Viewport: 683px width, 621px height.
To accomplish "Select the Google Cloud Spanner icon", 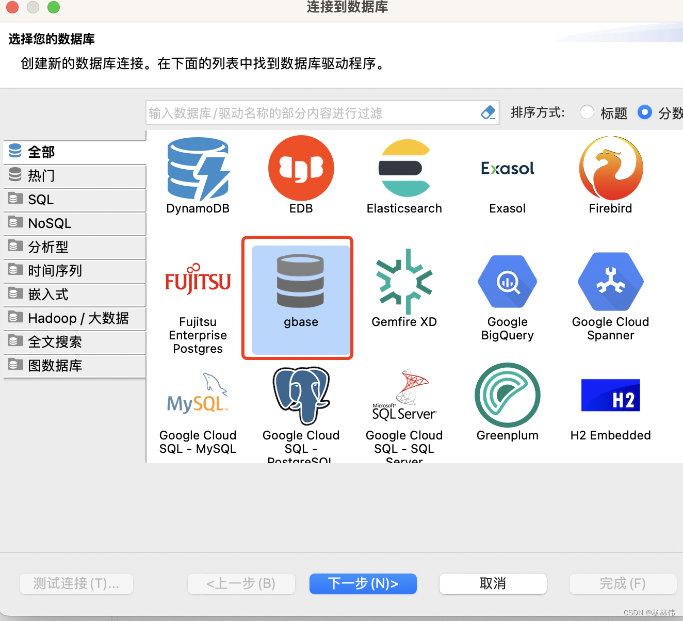I will 611,282.
